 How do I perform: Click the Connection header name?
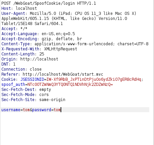coord(13,69)
